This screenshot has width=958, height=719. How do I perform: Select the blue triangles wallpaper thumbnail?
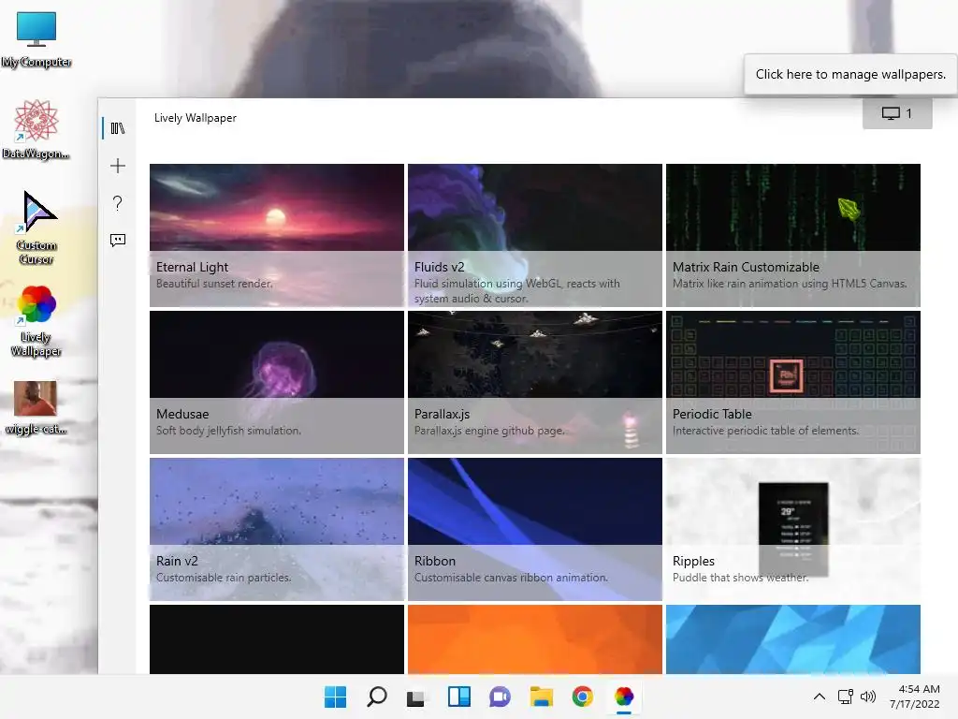[x=793, y=639]
